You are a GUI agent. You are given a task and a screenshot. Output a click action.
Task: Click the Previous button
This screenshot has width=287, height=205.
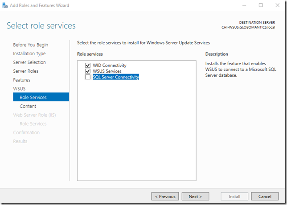pyautogui.click(x=165, y=197)
